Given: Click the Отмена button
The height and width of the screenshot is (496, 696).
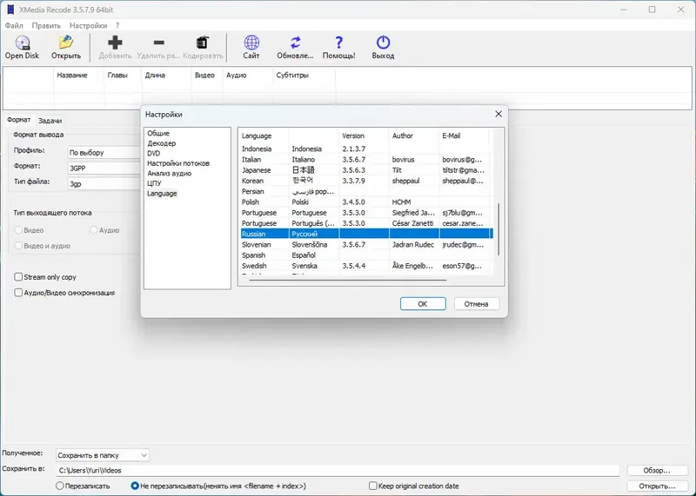Looking at the screenshot, I should [x=476, y=304].
